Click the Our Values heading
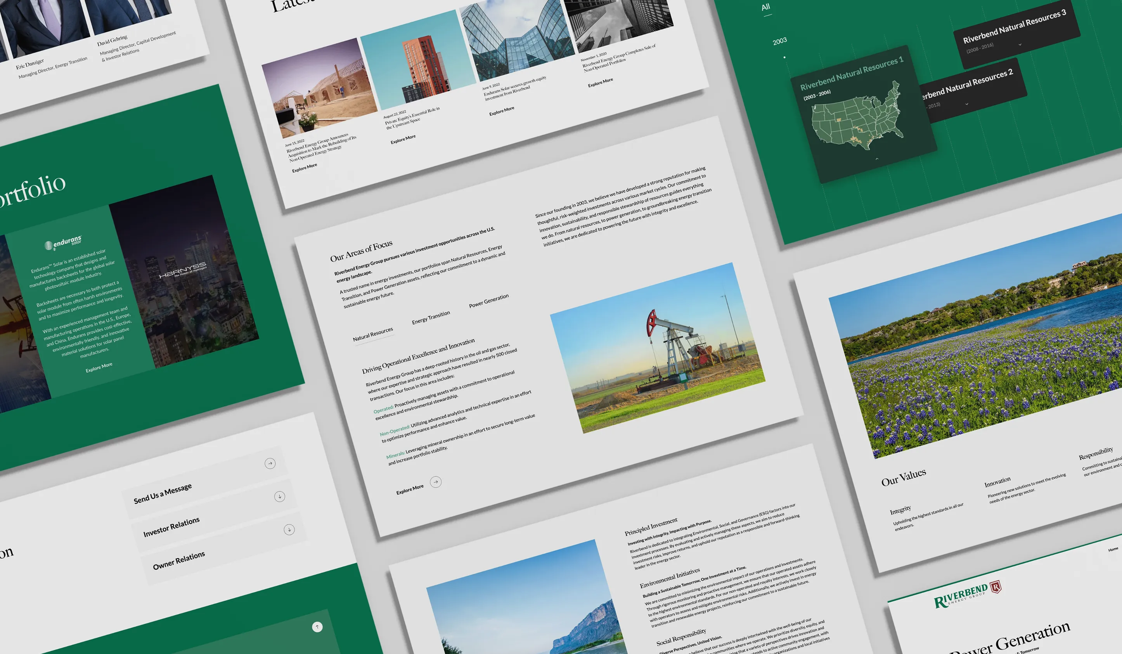The height and width of the screenshot is (654, 1122). (x=904, y=477)
